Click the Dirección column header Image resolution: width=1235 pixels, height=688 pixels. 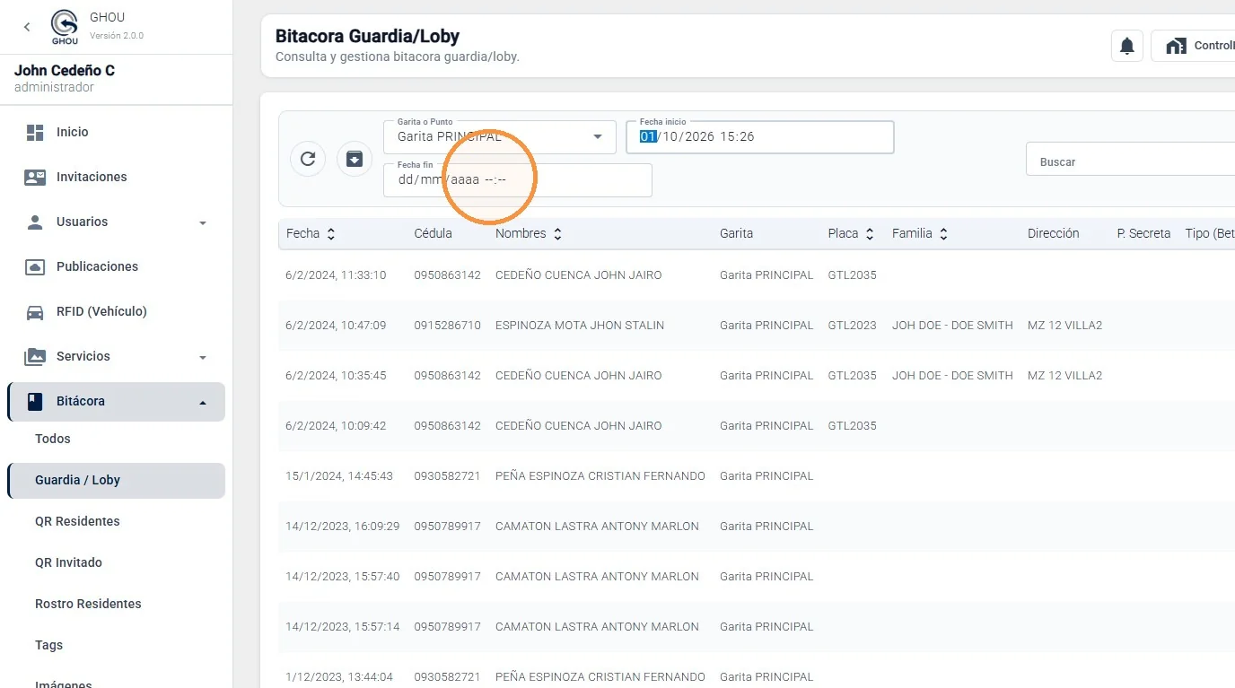pyautogui.click(x=1054, y=233)
